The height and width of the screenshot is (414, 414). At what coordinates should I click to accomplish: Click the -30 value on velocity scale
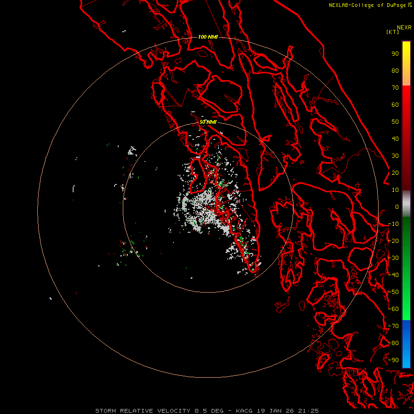click(x=393, y=258)
